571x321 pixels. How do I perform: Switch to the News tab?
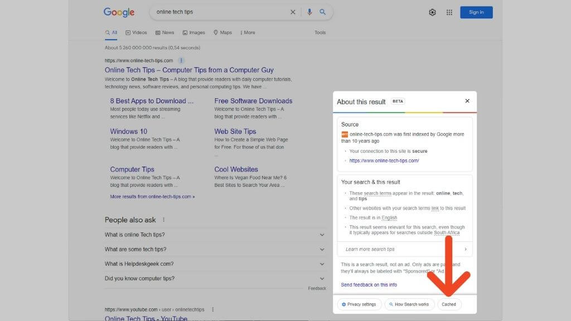click(x=164, y=33)
